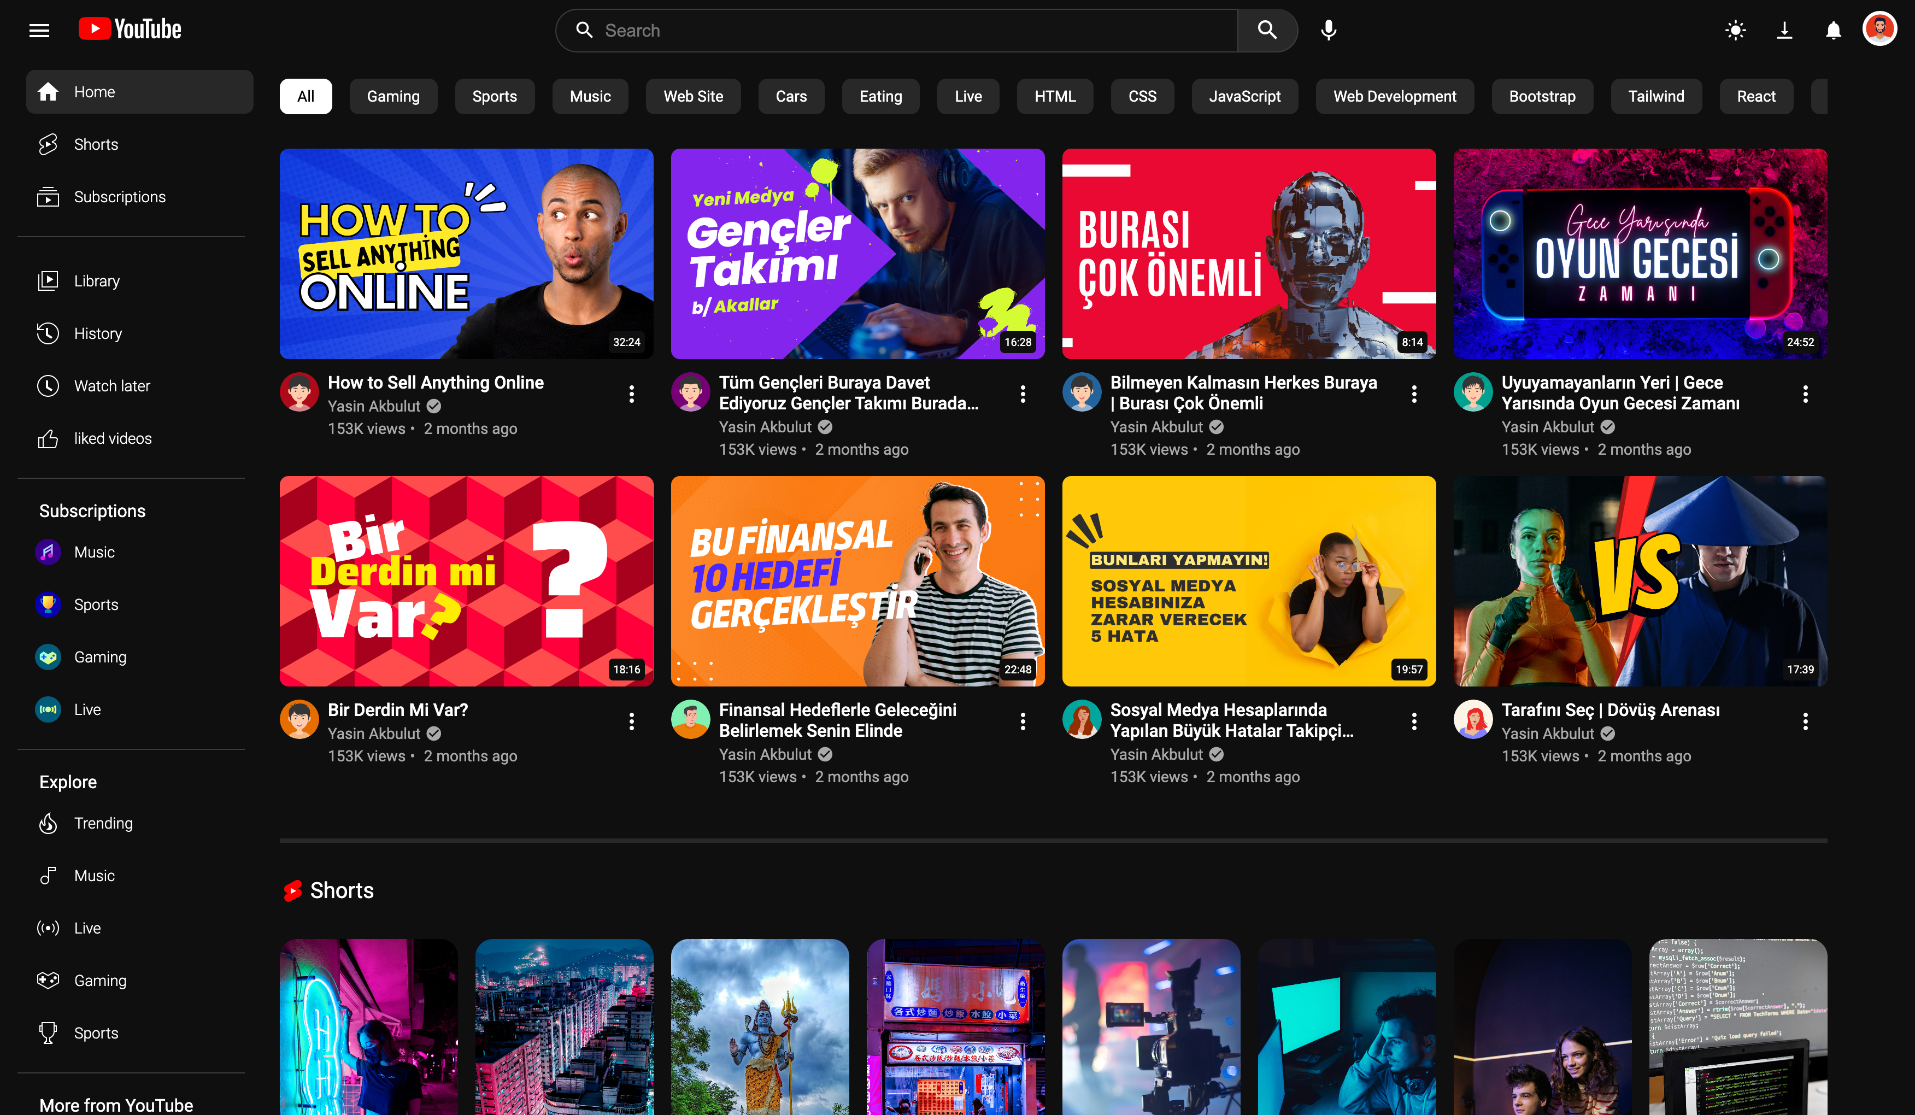Open Live under Explore

[140, 928]
